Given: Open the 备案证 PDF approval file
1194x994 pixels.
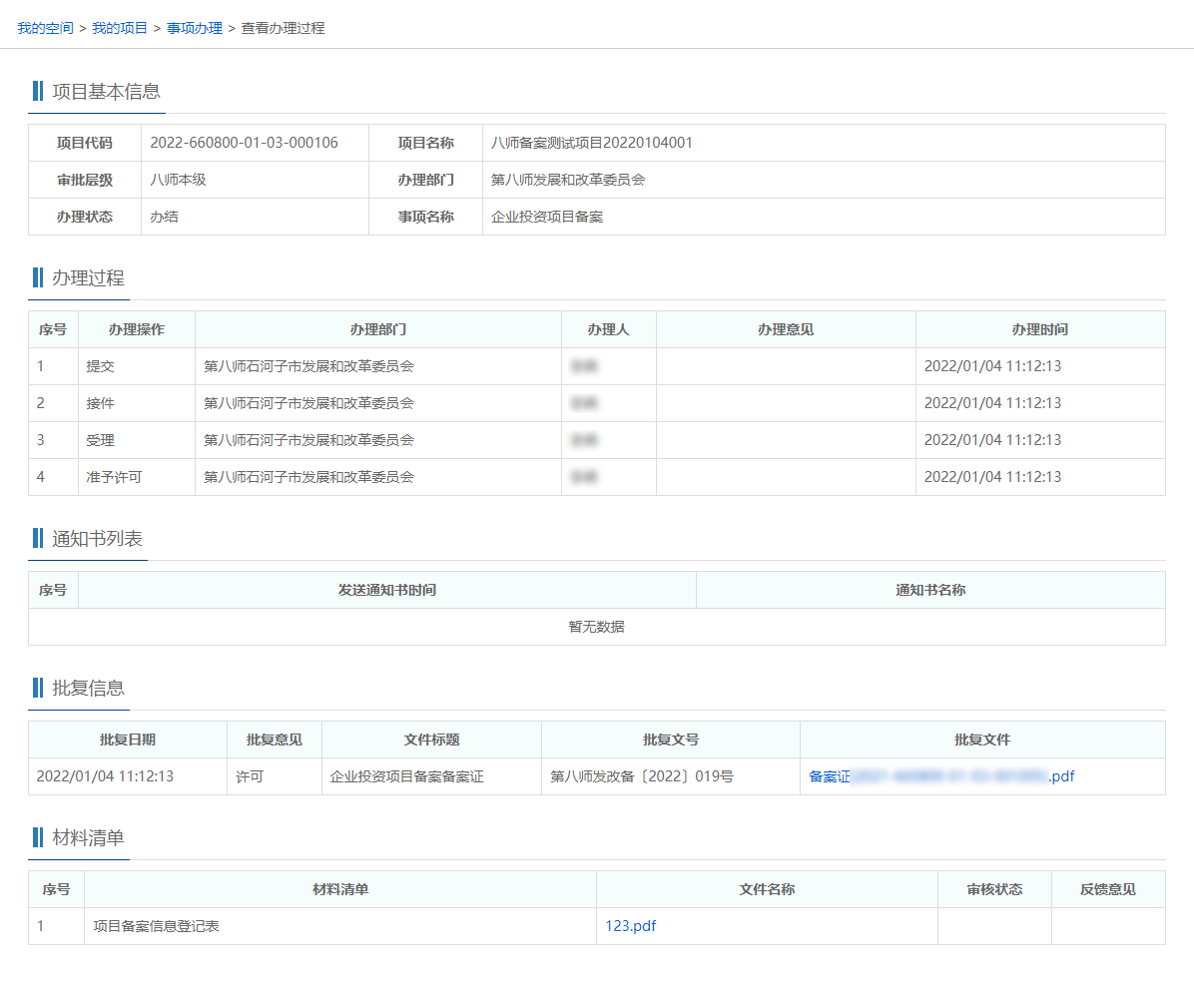Looking at the screenshot, I should click(940, 776).
